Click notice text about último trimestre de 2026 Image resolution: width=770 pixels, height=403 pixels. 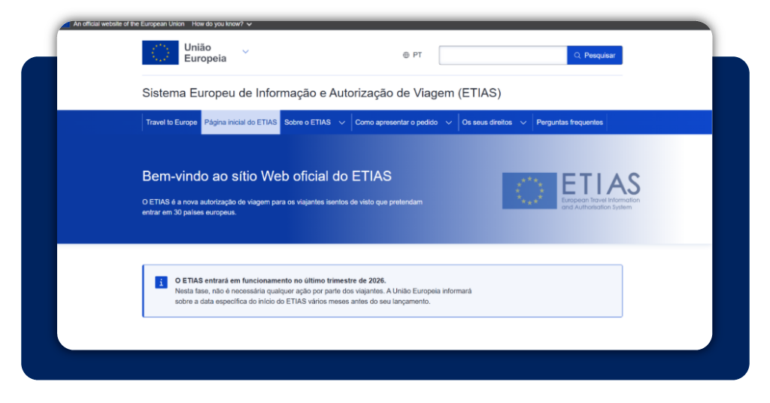280,280
